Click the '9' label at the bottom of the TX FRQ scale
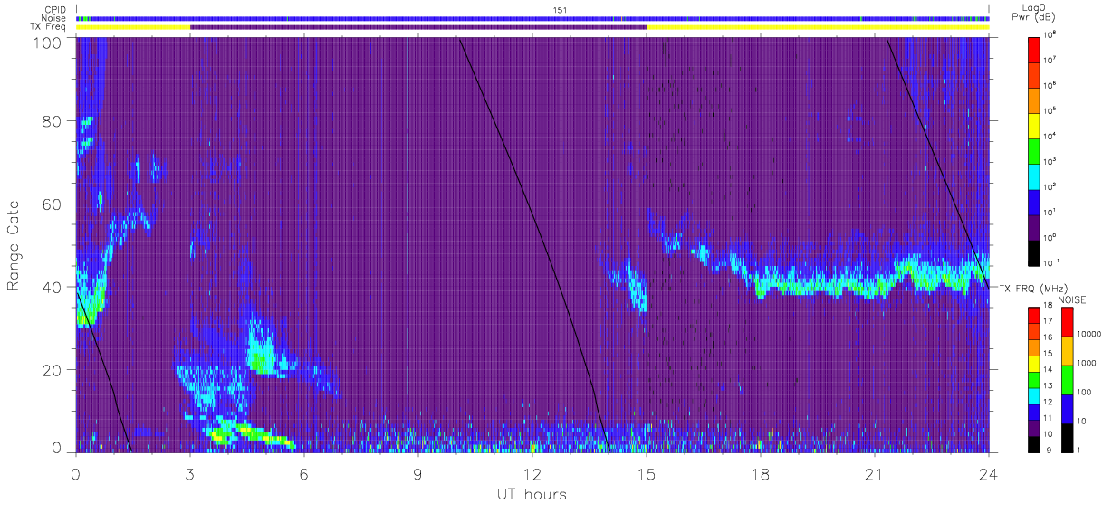1112x513 pixels. coord(1048,450)
